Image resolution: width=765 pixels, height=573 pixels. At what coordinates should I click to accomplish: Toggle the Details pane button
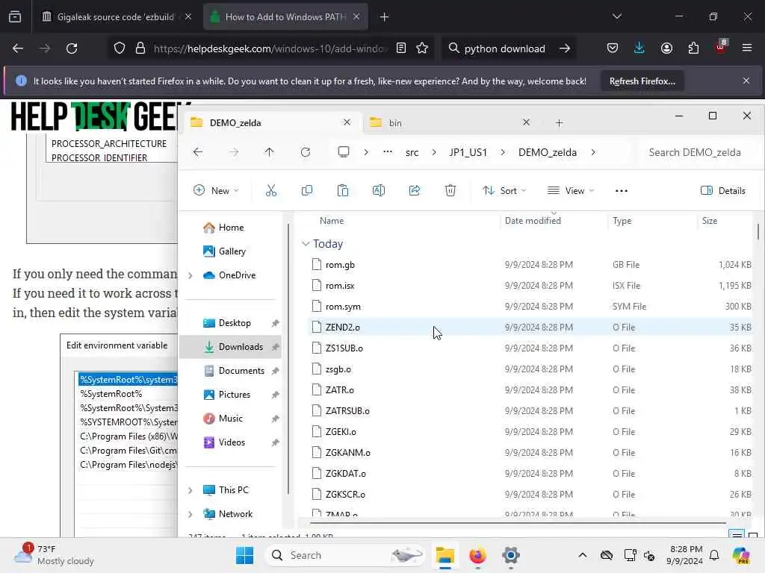[x=722, y=190]
